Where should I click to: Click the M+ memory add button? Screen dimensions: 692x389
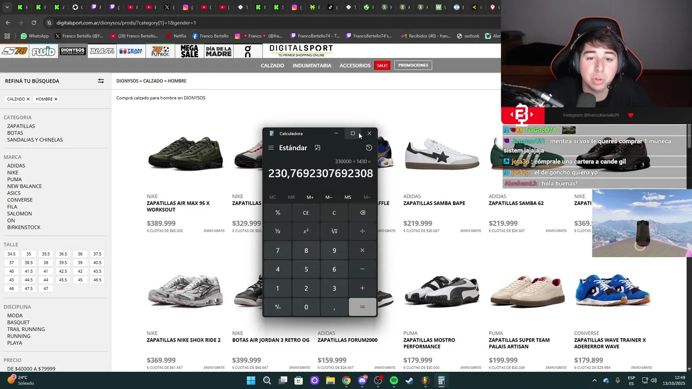(310, 197)
